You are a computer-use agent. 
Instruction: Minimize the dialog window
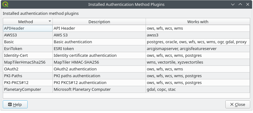pos(233,4)
